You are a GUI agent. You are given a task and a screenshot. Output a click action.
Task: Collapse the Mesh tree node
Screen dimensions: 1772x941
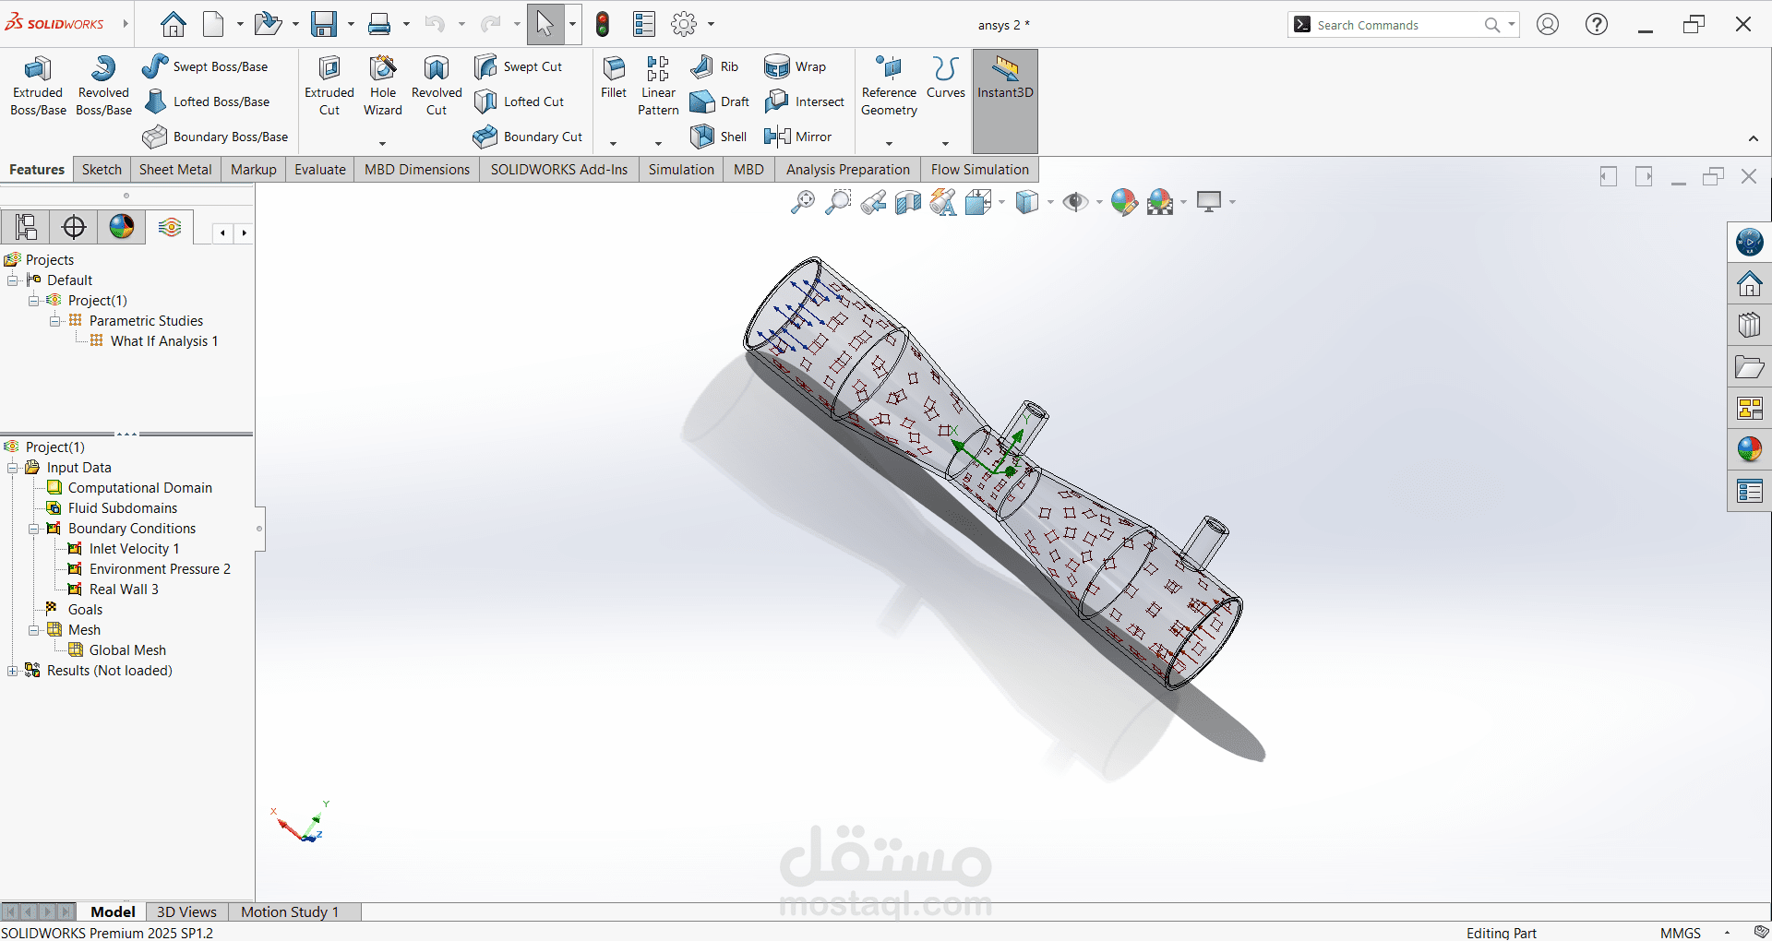[x=34, y=630]
